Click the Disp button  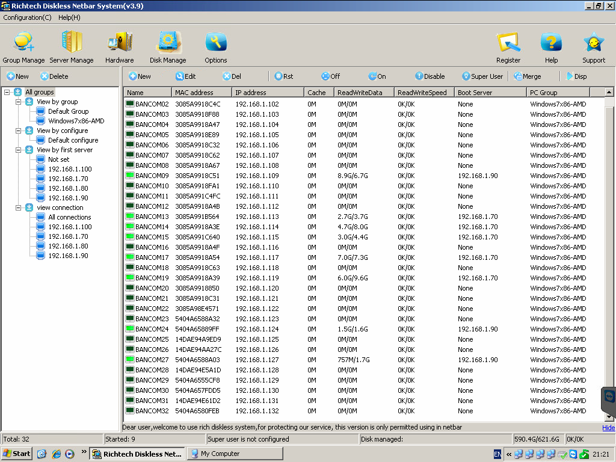576,76
